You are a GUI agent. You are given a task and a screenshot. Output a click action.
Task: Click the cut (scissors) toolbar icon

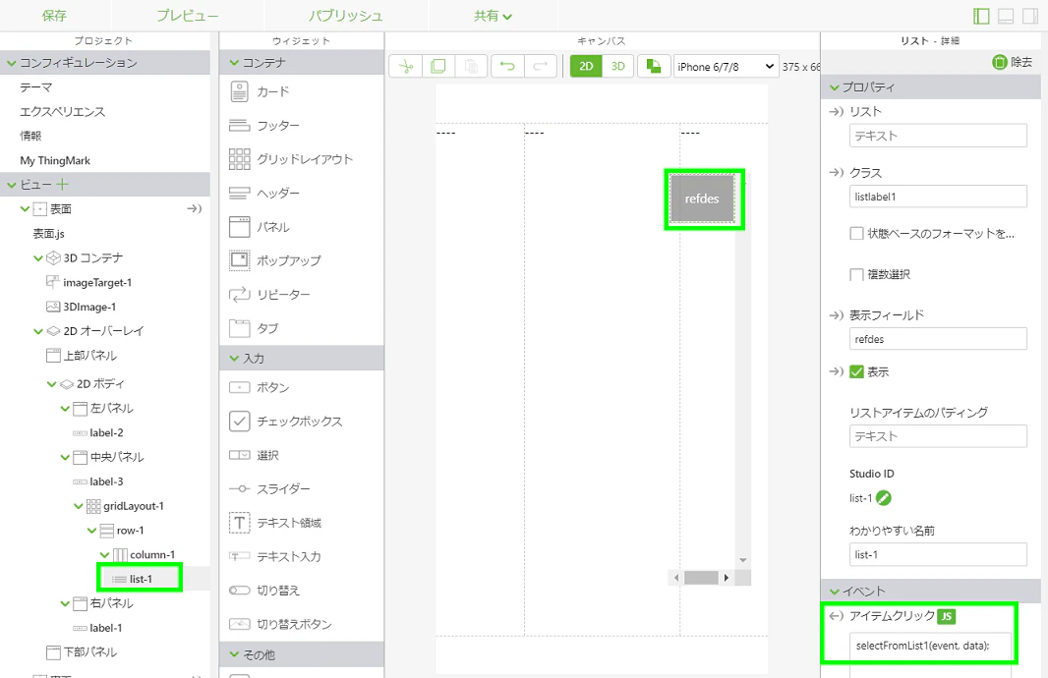coord(406,66)
